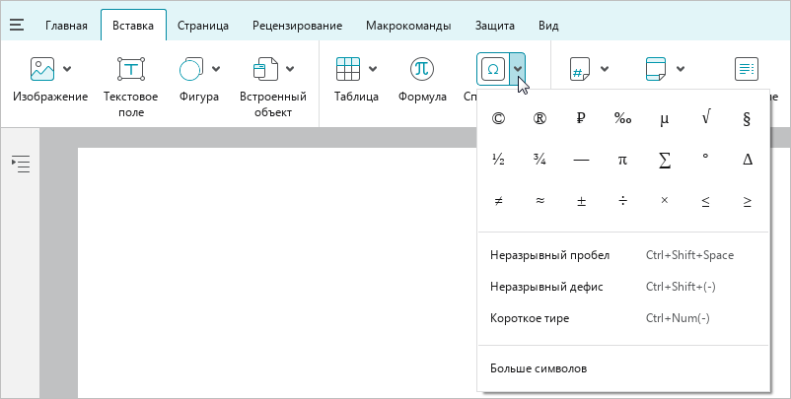Insert the summation ∑ symbol
791x399 pixels.
(x=665, y=161)
